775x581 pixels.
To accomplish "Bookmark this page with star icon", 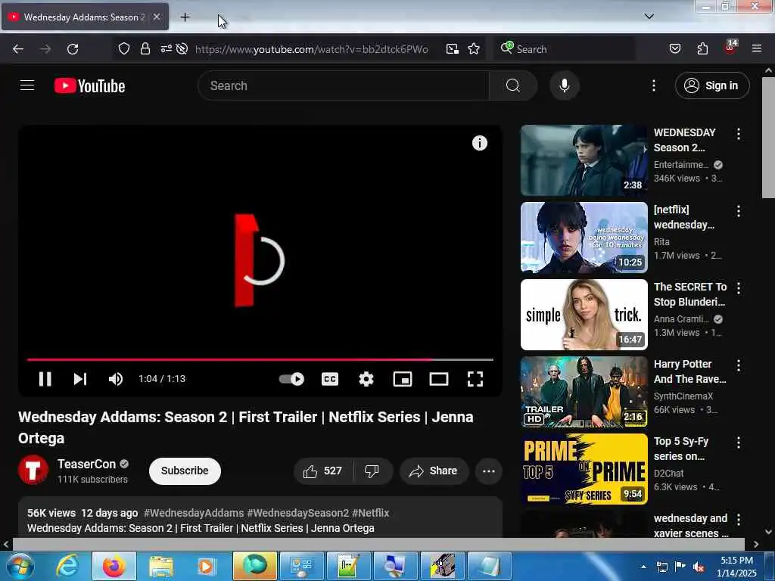I will [x=474, y=49].
